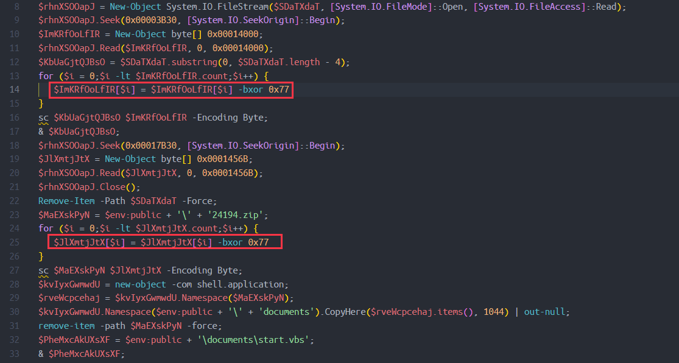Click 'remove-item' on line 31
Viewport: 679px width, 363px height.
click(x=66, y=326)
